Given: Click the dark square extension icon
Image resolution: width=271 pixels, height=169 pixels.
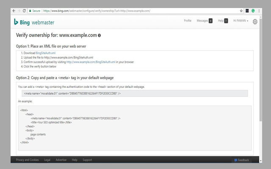Looking at the screenshot, I should point(247,11).
